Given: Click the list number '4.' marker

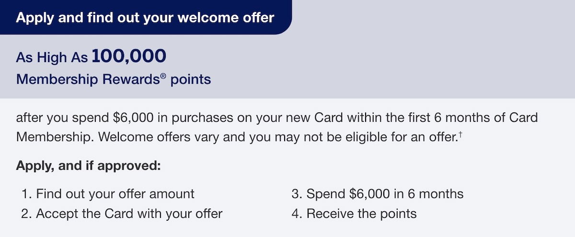Looking at the screenshot, I should pos(297,214).
